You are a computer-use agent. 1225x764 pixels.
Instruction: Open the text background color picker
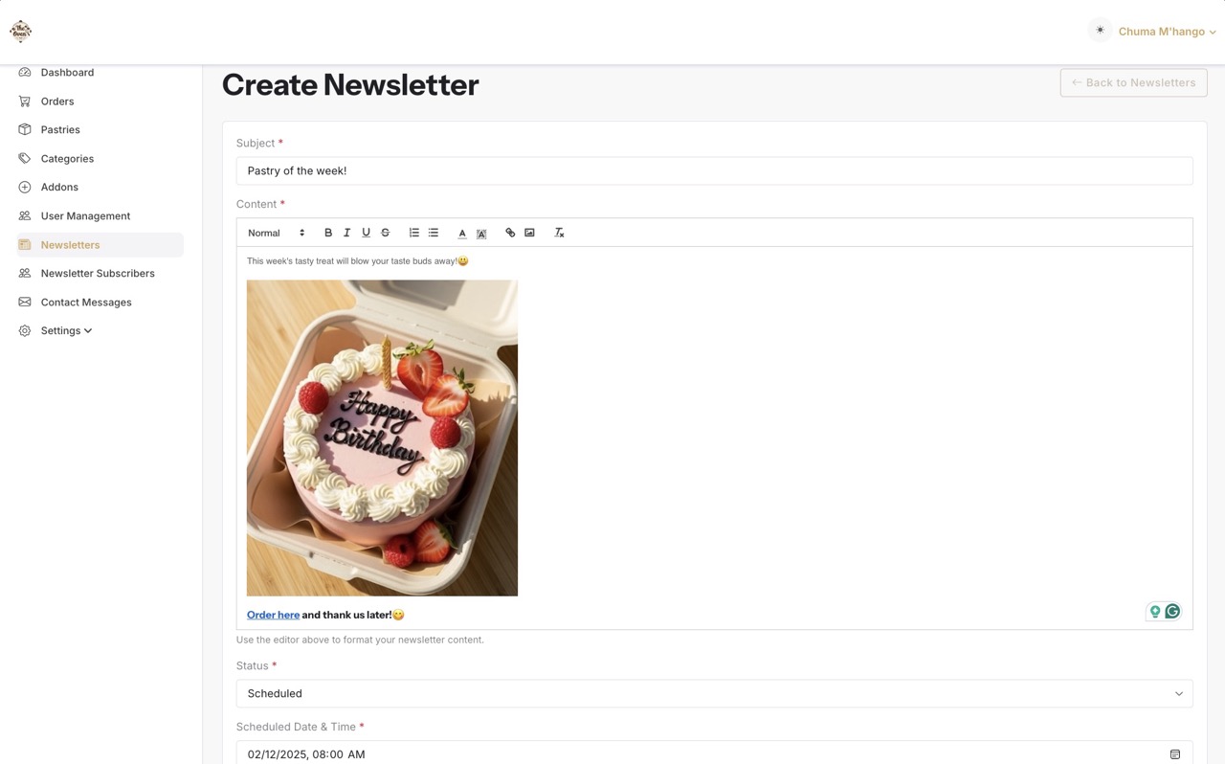(481, 233)
